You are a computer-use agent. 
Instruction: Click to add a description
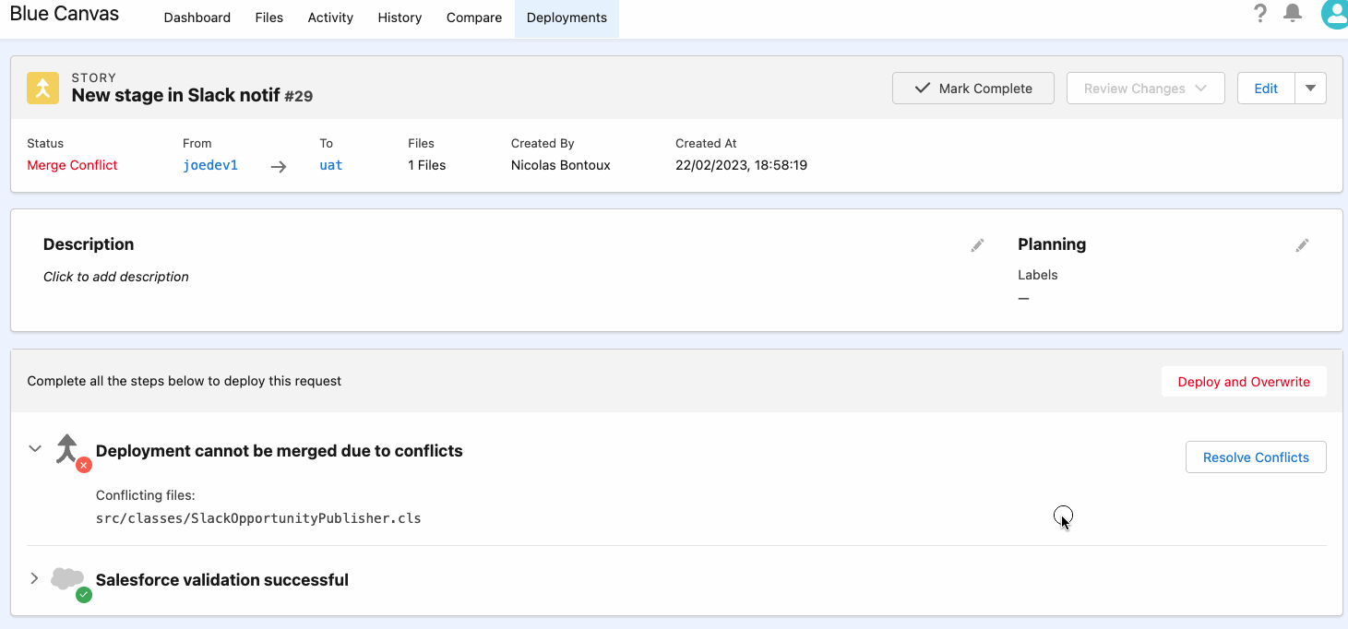coord(115,276)
